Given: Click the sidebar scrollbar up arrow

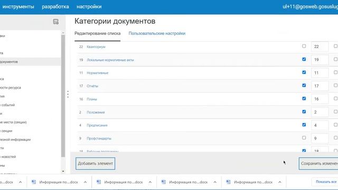Looking at the screenshot, I should 63,33.
